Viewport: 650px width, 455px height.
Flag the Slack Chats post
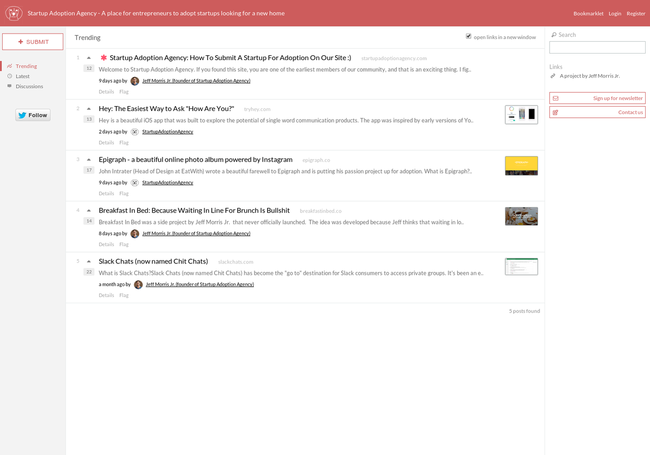click(x=124, y=295)
